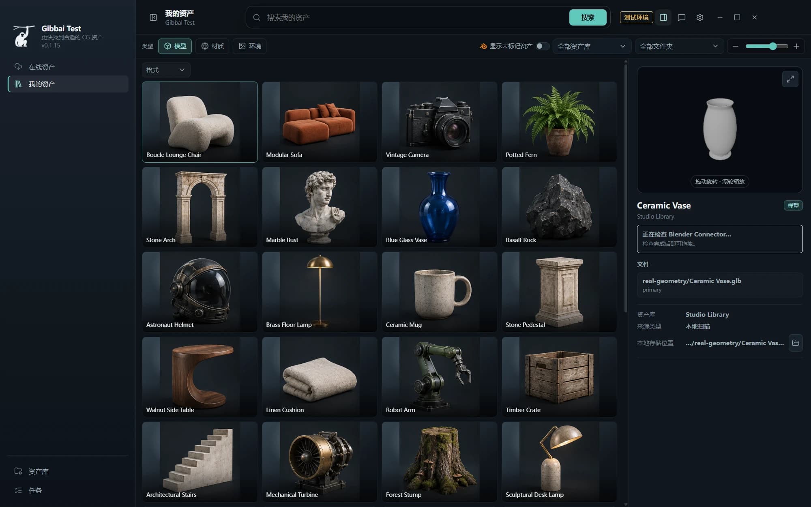Click the plus icon to enlarge thumbnails
The height and width of the screenshot is (507, 811).
[796, 46]
